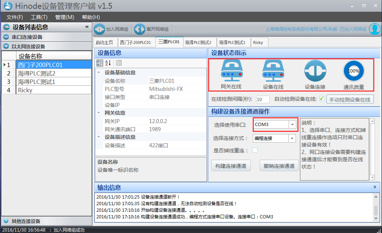The width and height of the screenshot is (382, 233).
Task: Click the 离开网络组 toolbar icon
Action: point(140,29)
